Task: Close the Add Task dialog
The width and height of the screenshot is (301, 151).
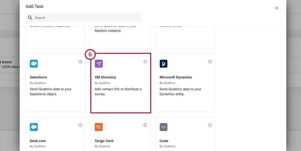Action: (x=277, y=8)
